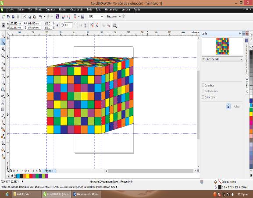This screenshot has width=253, height=198.
Task: Switch to Documento1 Word taskbar button
Action: tap(86, 194)
